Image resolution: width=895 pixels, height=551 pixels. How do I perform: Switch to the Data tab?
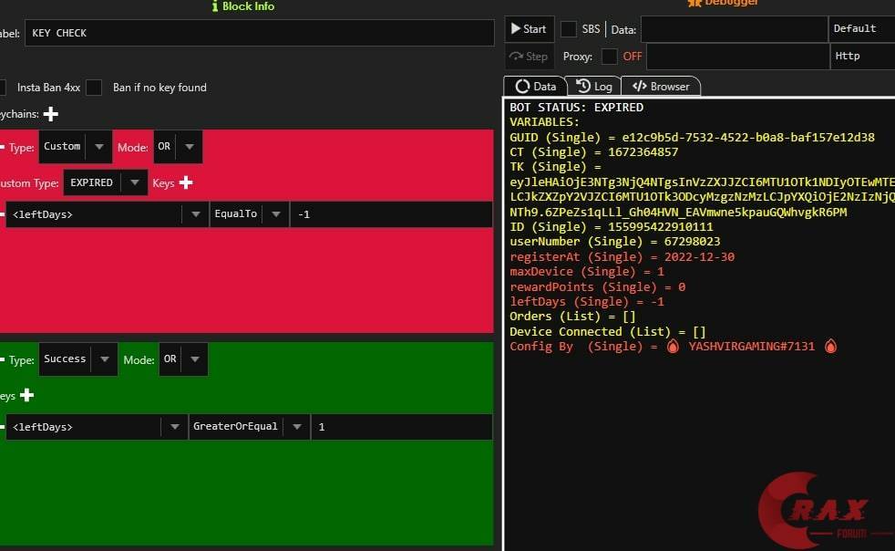click(535, 87)
